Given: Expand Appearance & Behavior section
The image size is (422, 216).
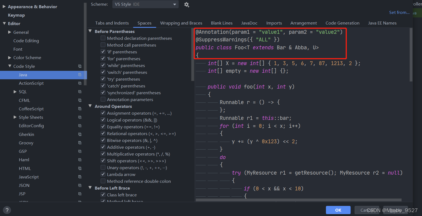Looking at the screenshot, I should coord(4,7).
